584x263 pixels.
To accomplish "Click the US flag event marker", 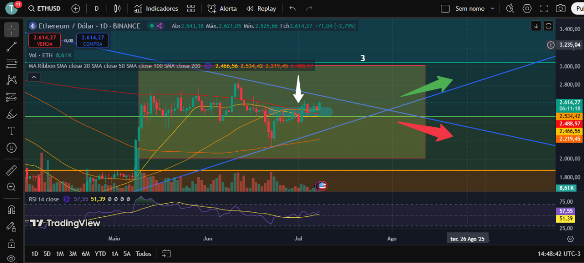I will (x=322, y=186).
